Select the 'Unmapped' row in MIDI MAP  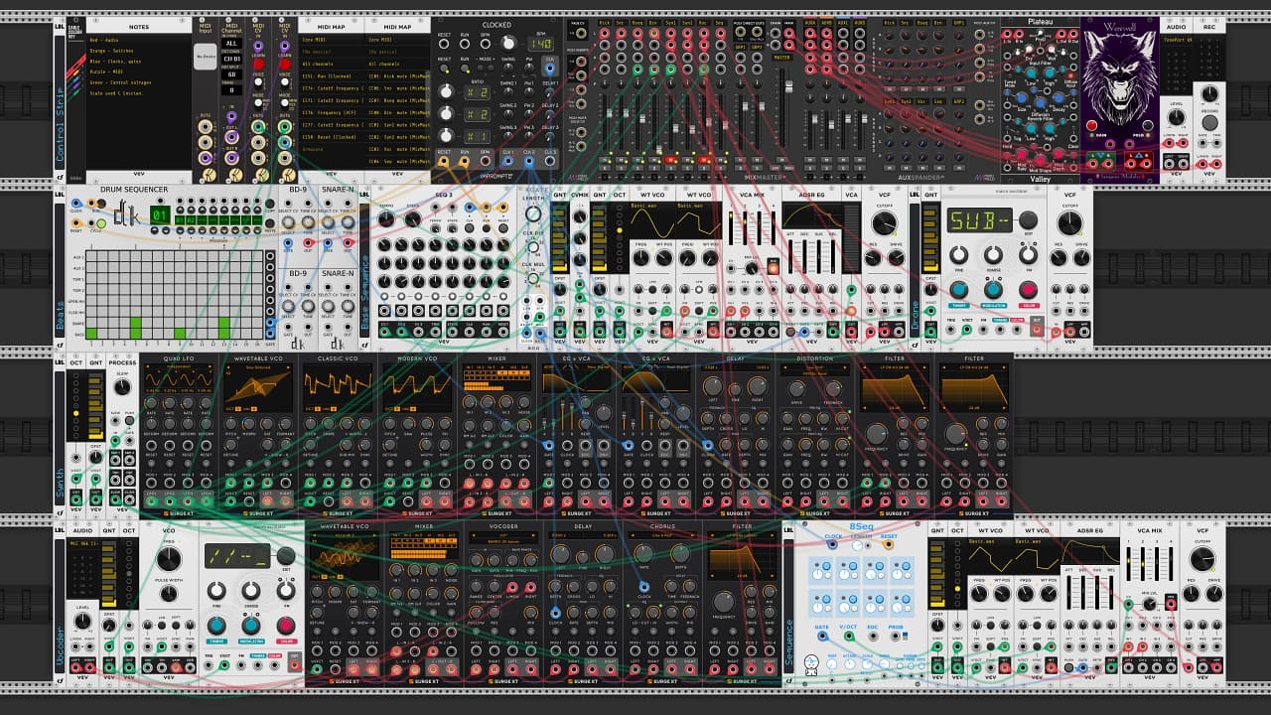coord(333,149)
